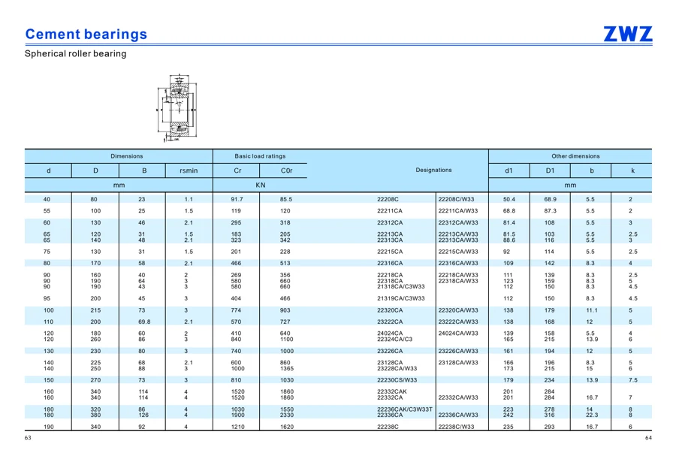Click designation 21318CA/C3W33

(401, 286)
